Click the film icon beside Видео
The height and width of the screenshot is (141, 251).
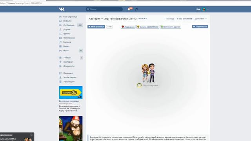[60, 46]
